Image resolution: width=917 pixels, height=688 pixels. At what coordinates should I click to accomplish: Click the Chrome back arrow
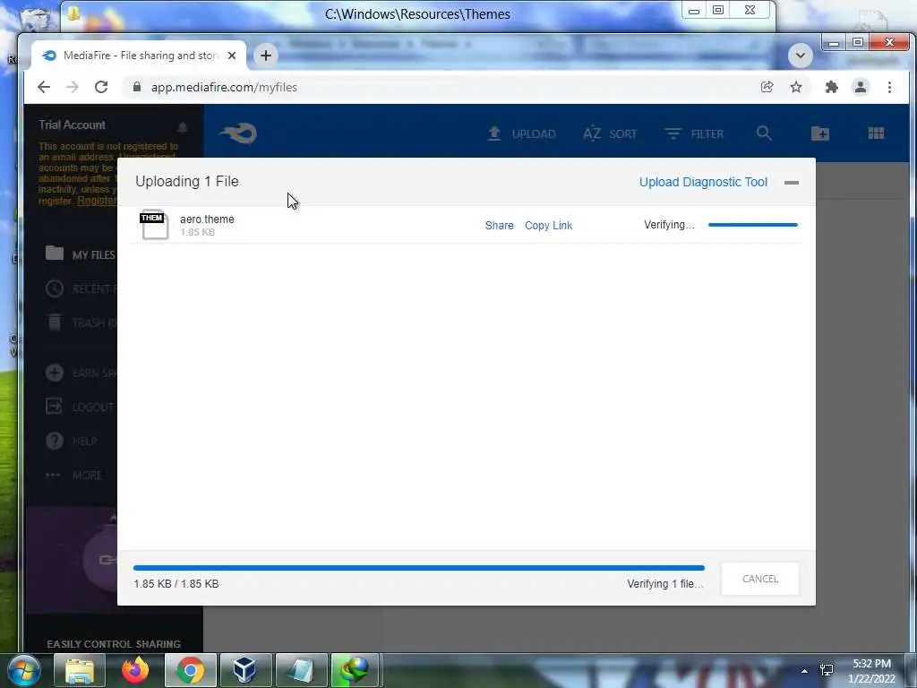[x=44, y=87]
